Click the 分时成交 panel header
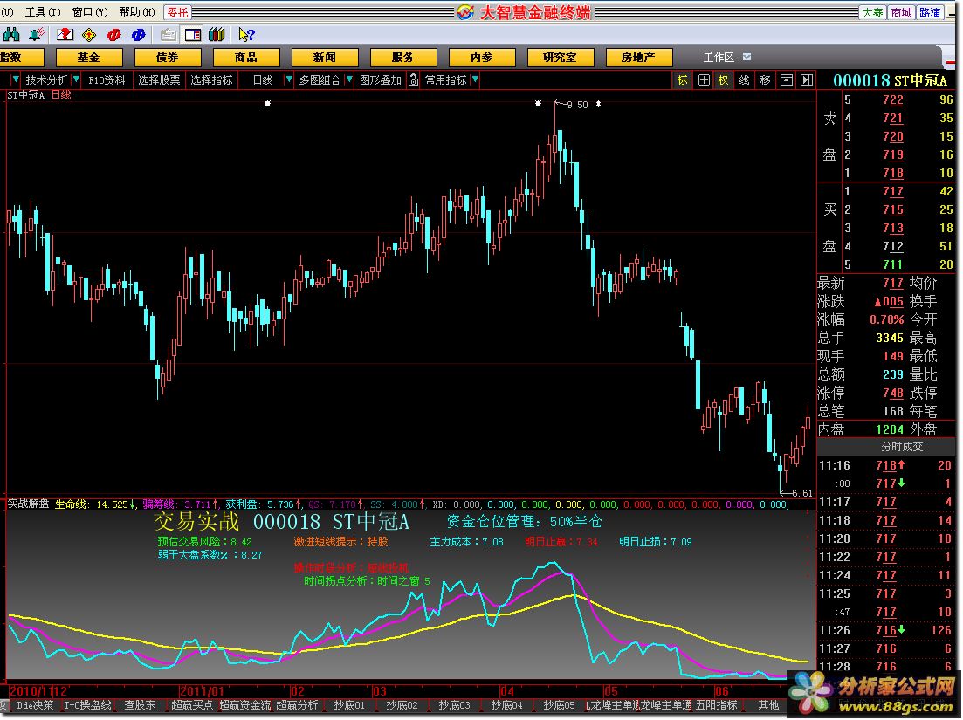The image size is (963, 720). (885, 447)
